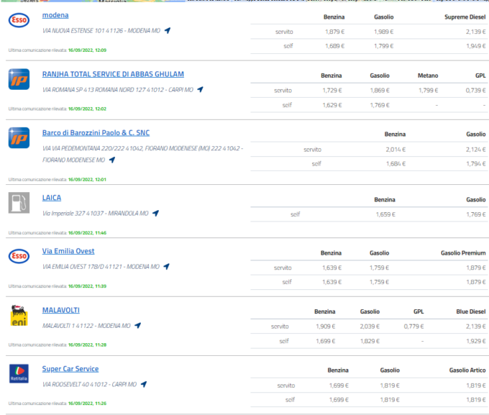
Task: Open the LAICA station link
Action: tap(52, 198)
